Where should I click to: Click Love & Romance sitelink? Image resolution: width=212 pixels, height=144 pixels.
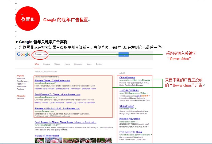coord(57,102)
